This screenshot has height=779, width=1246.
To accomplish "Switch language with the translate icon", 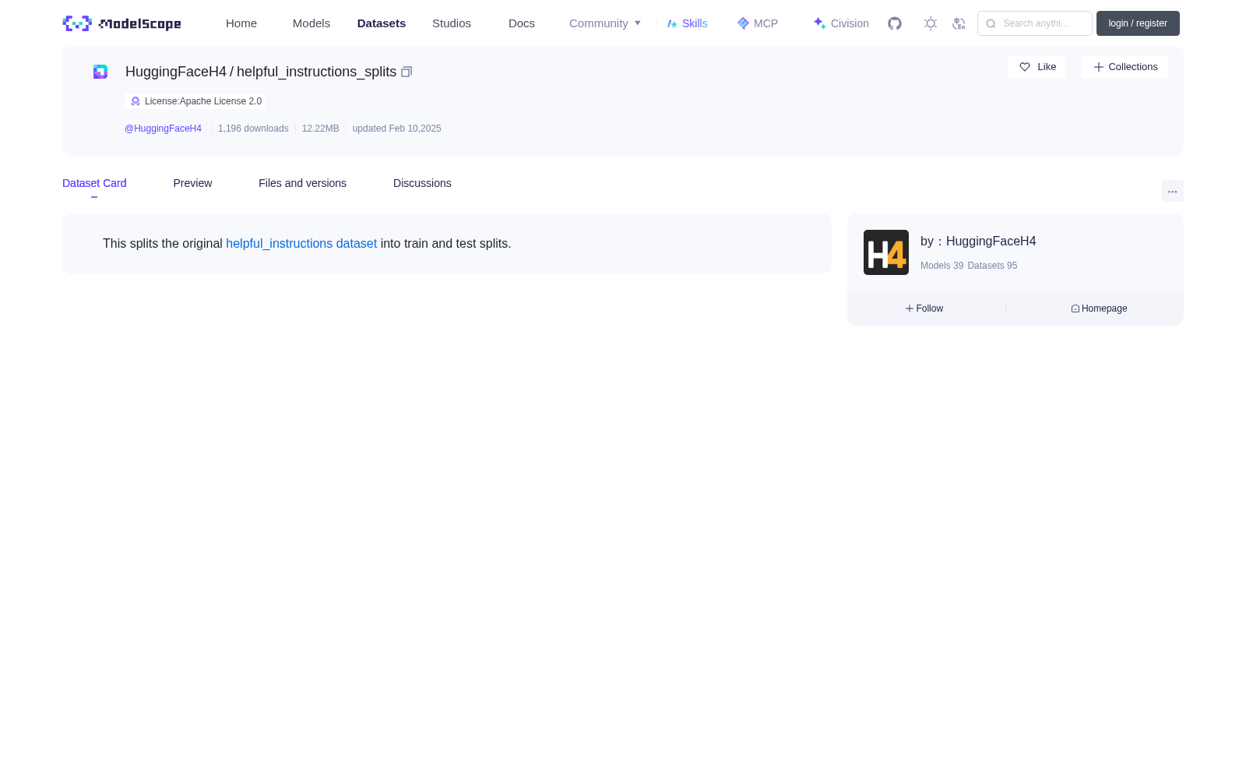I will click(959, 23).
